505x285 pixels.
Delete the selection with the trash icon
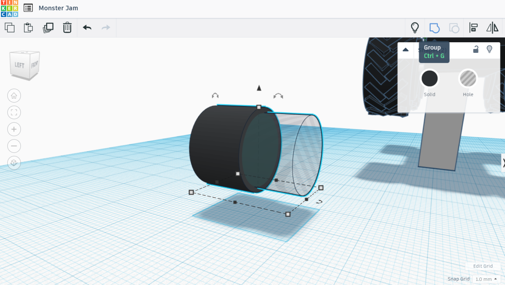pyautogui.click(x=67, y=27)
